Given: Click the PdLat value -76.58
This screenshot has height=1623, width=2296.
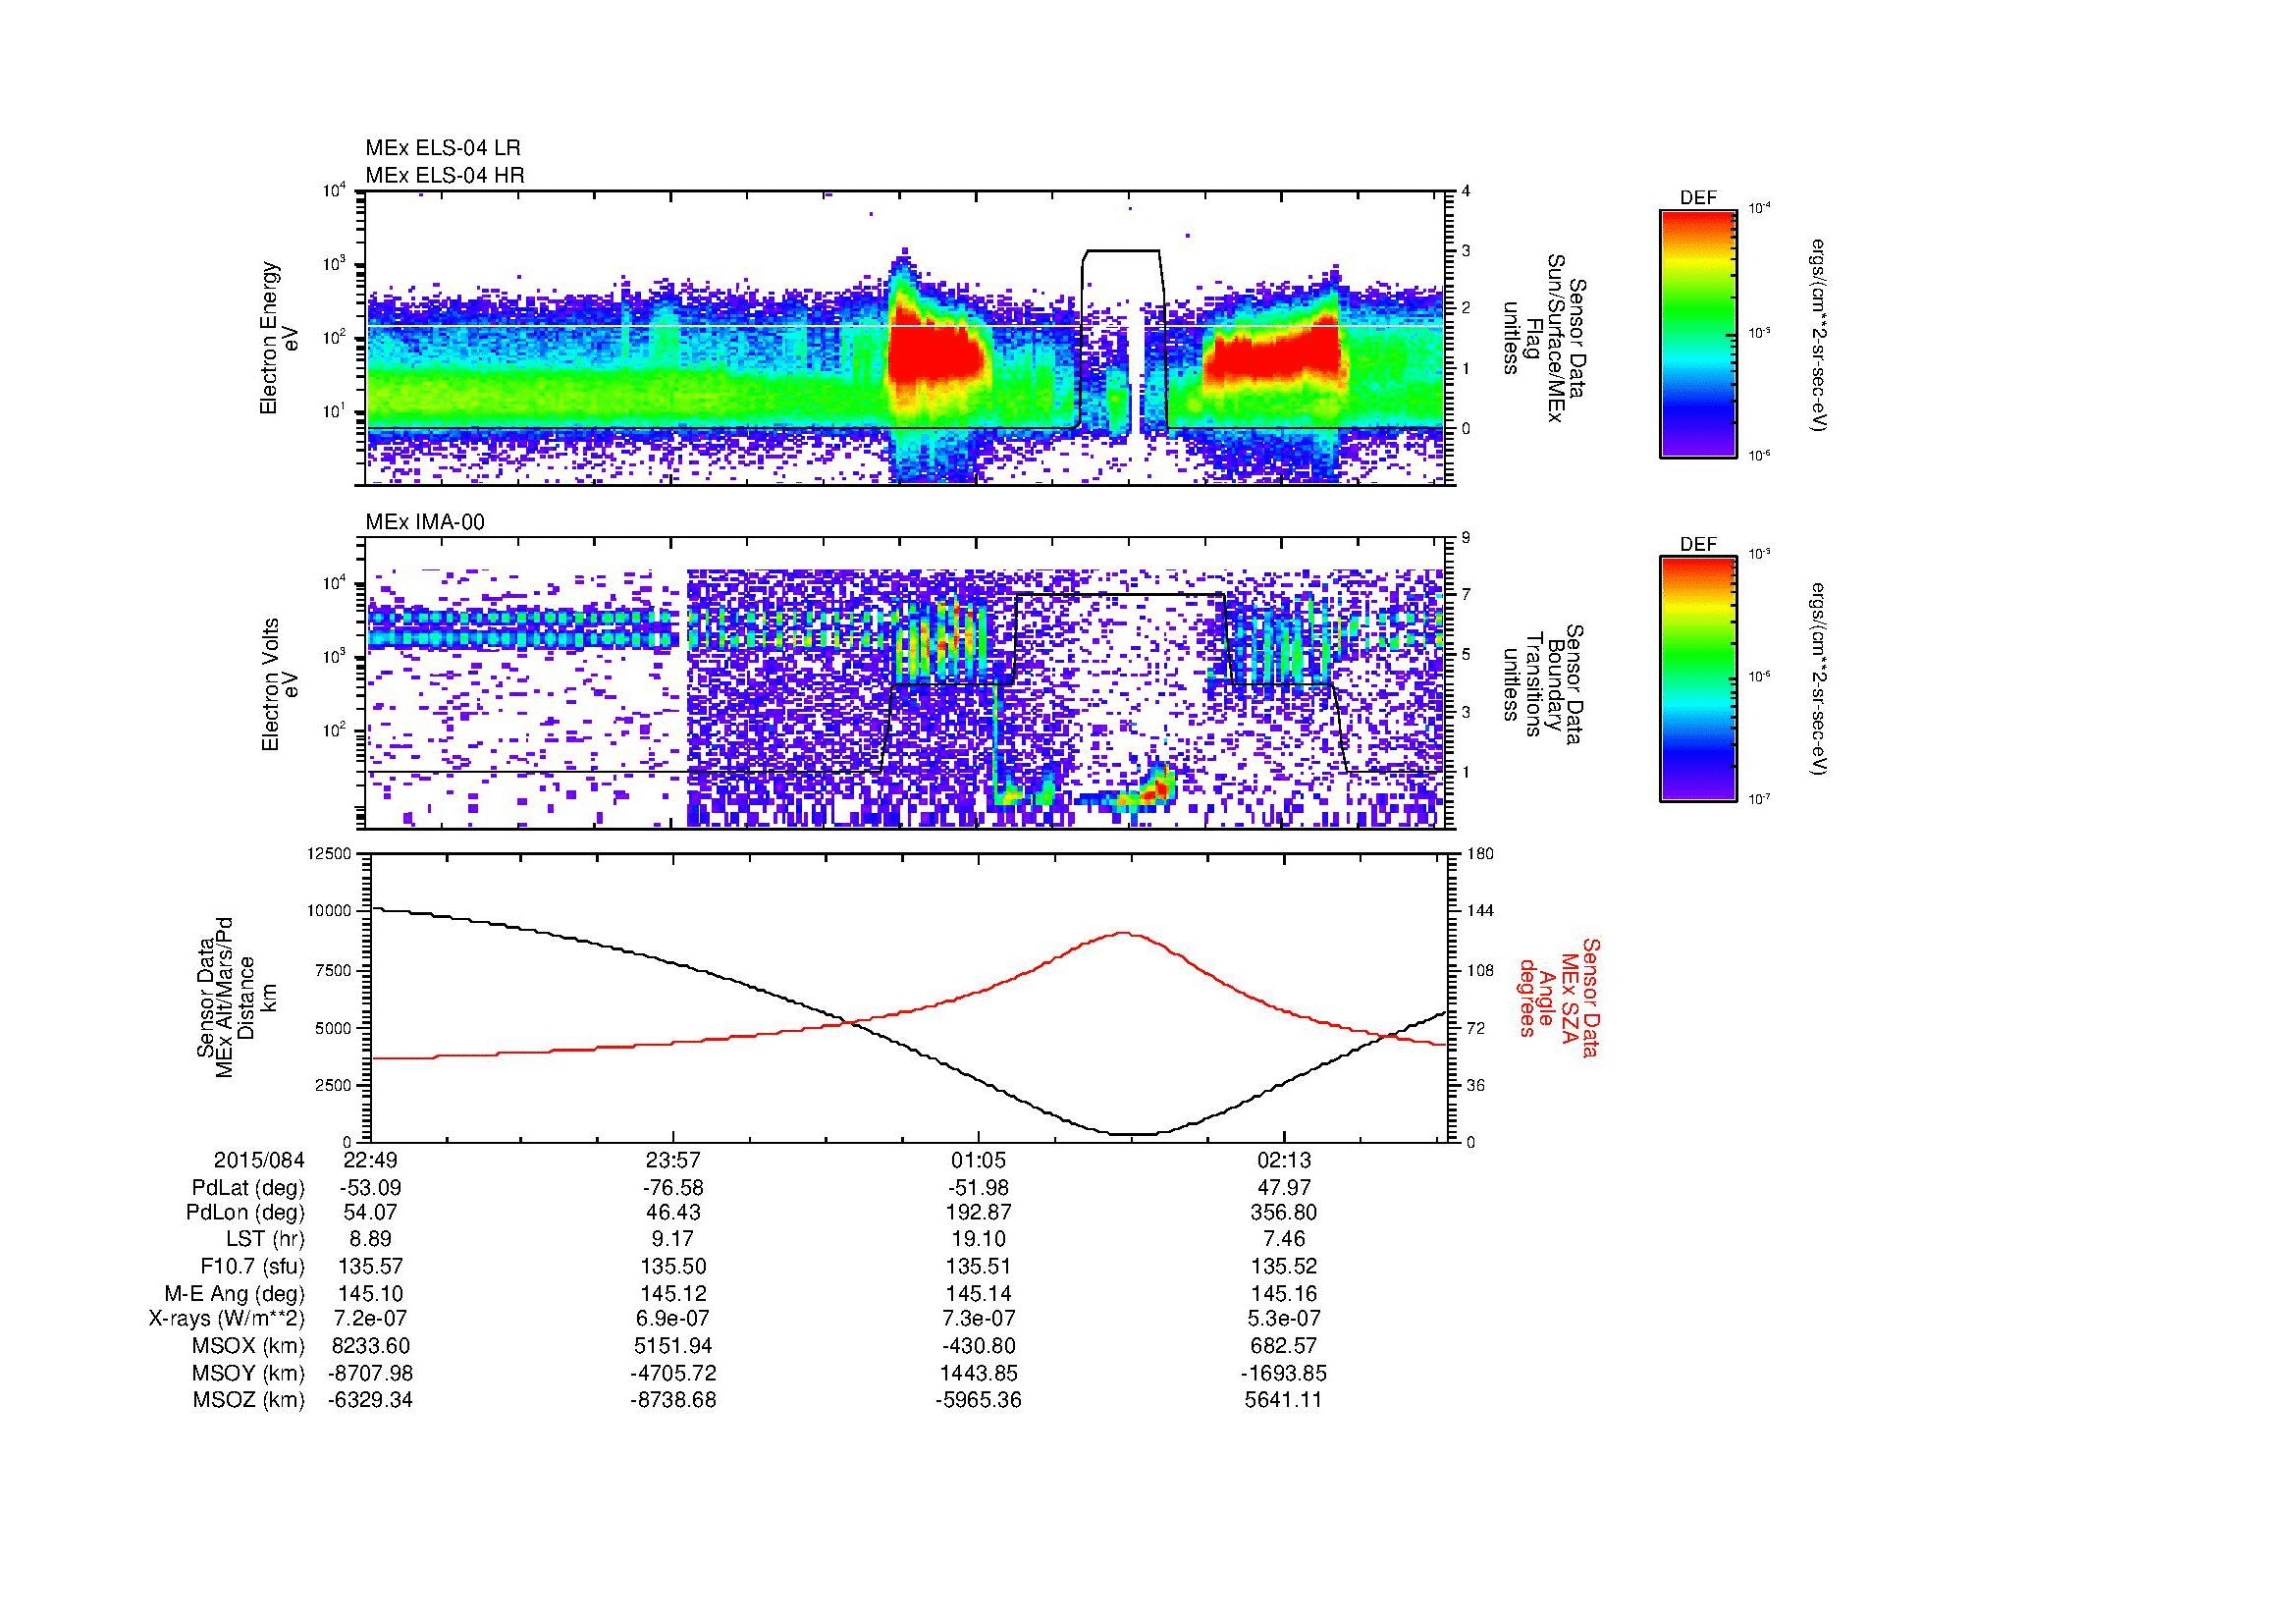Looking at the screenshot, I should click(x=673, y=1187).
